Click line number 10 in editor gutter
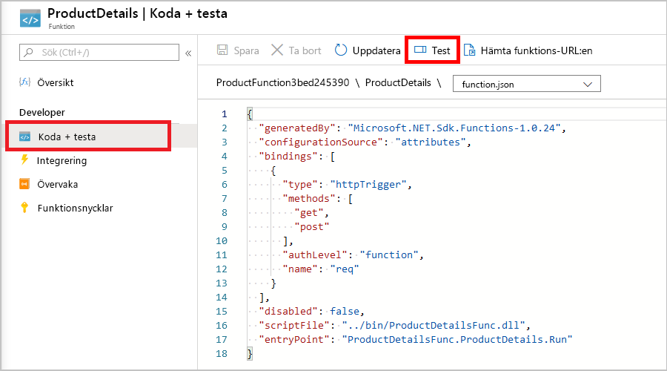Image resolution: width=667 pixels, height=371 pixels. coord(222,240)
